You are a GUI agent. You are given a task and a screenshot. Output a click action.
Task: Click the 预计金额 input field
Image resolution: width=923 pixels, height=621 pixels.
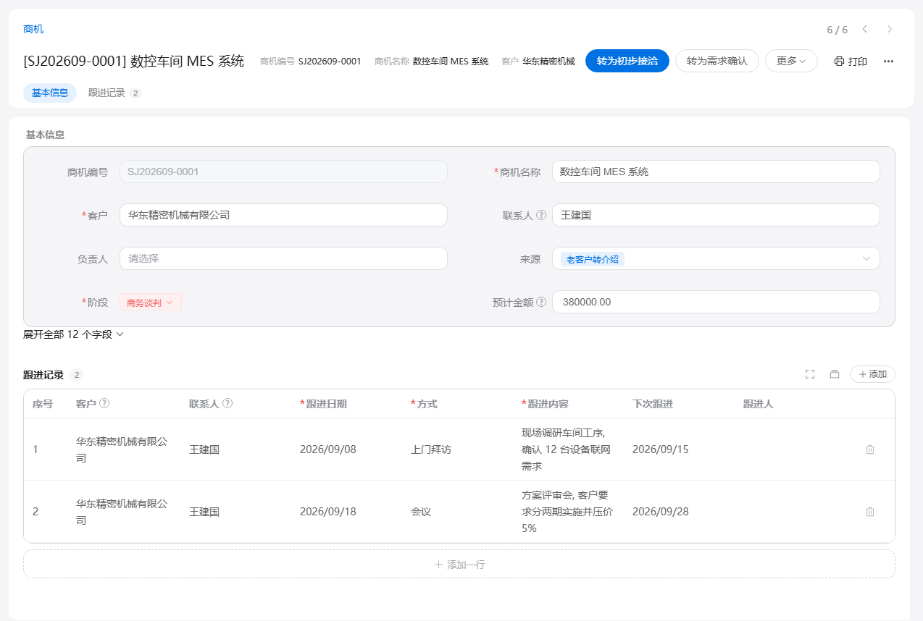716,302
